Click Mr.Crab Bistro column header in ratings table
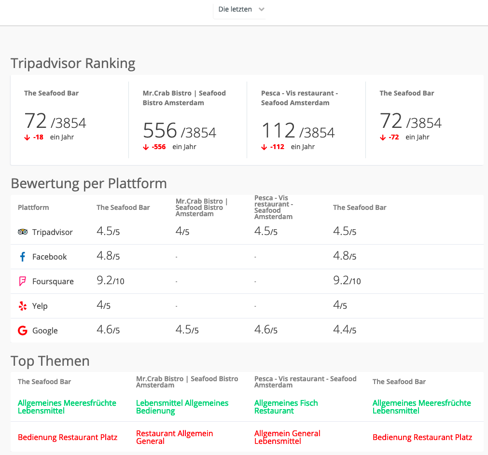The image size is (488, 455). tap(202, 207)
